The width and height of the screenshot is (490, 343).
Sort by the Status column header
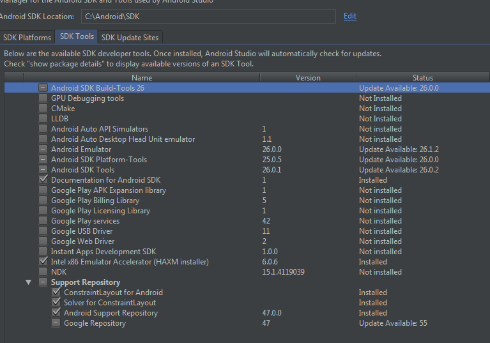coord(423,77)
